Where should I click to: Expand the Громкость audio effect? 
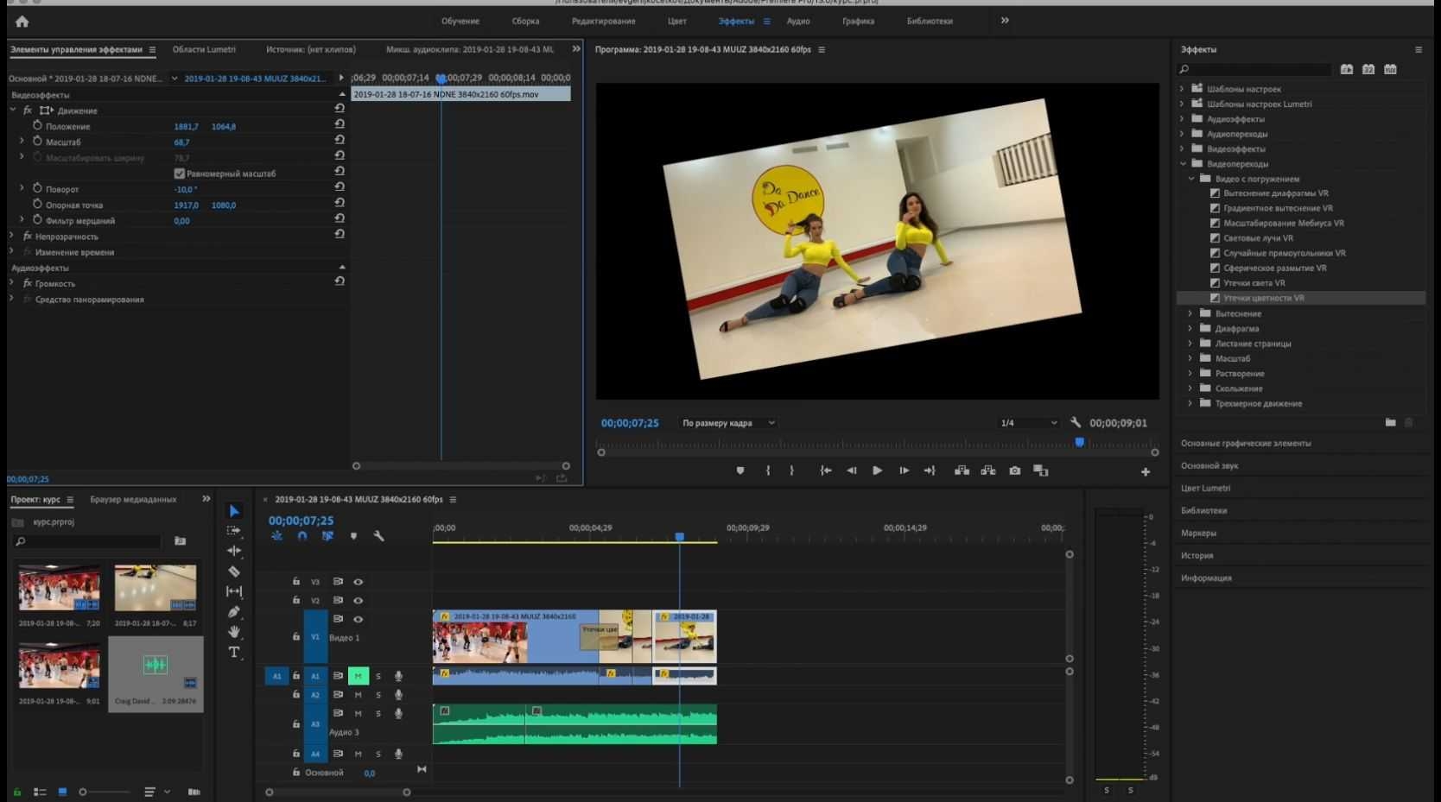click(x=11, y=283)
